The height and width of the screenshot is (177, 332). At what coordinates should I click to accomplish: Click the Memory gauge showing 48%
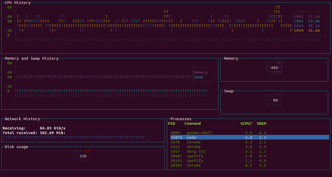(x=274, y=67)
